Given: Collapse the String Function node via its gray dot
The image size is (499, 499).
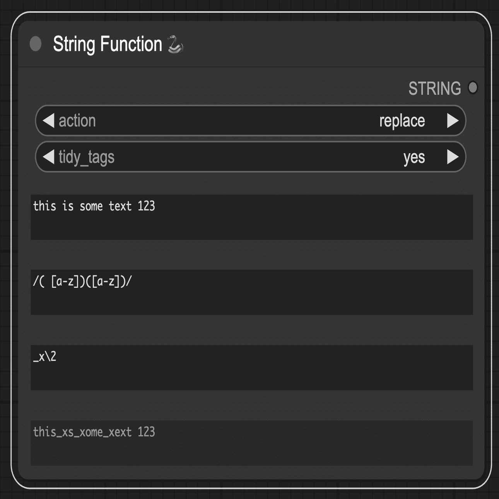Looking at the screenshot, I should [36, 44].
